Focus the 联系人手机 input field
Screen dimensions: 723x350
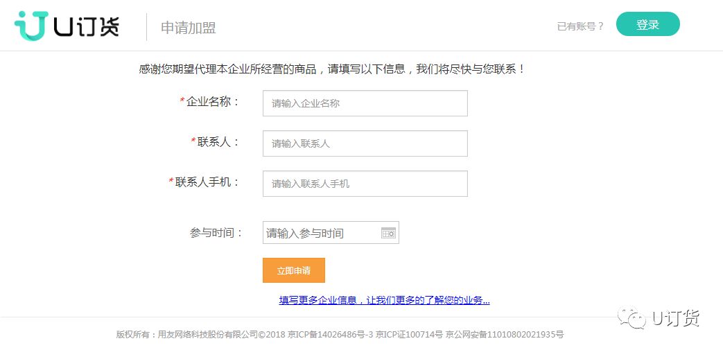click(365, 184)
